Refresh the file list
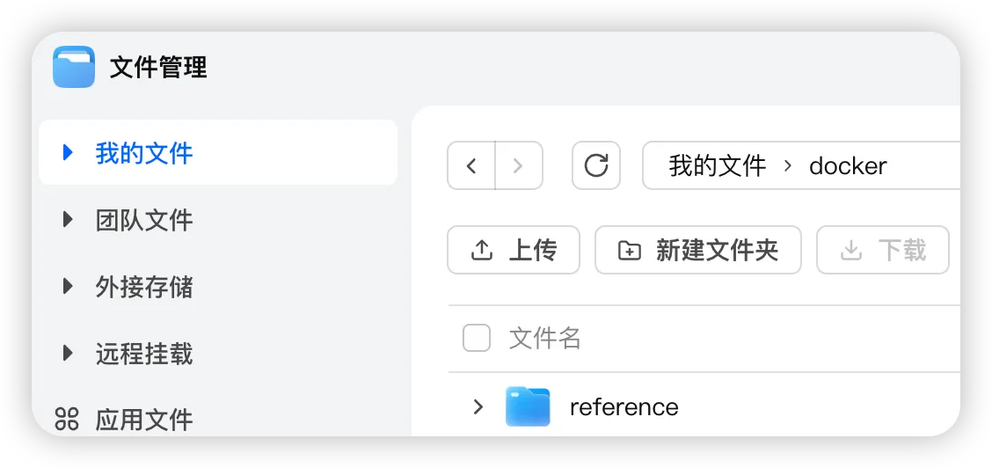 (x=596, y=165)
